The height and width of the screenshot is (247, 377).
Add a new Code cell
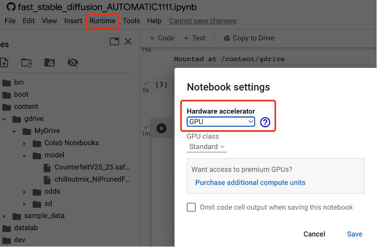[x=162, y=38]
